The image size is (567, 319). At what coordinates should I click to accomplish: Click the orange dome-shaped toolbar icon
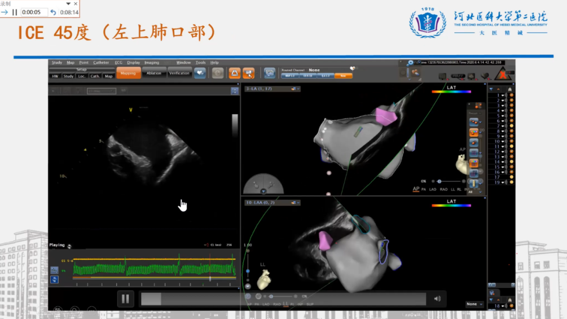pyautogui.click(x=234, y=73)
